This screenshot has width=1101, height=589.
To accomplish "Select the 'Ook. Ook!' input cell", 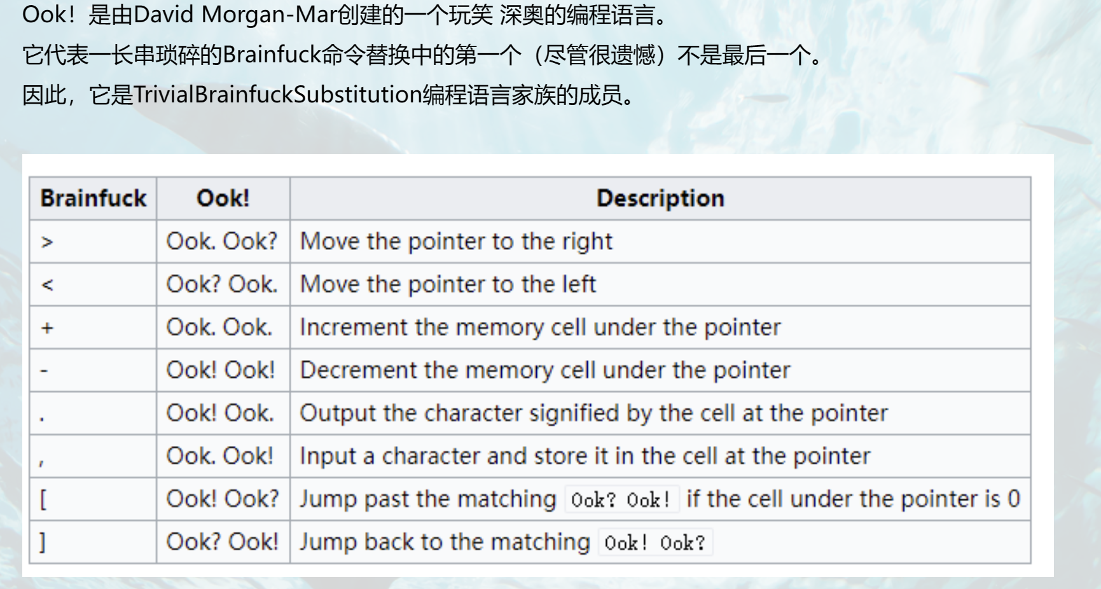I will click(x=223, y=456).
